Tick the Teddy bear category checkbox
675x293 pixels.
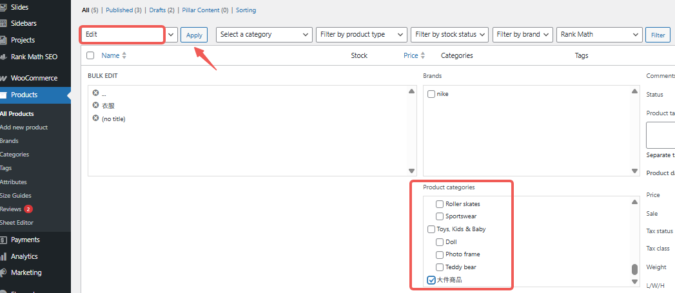point(440,267)
